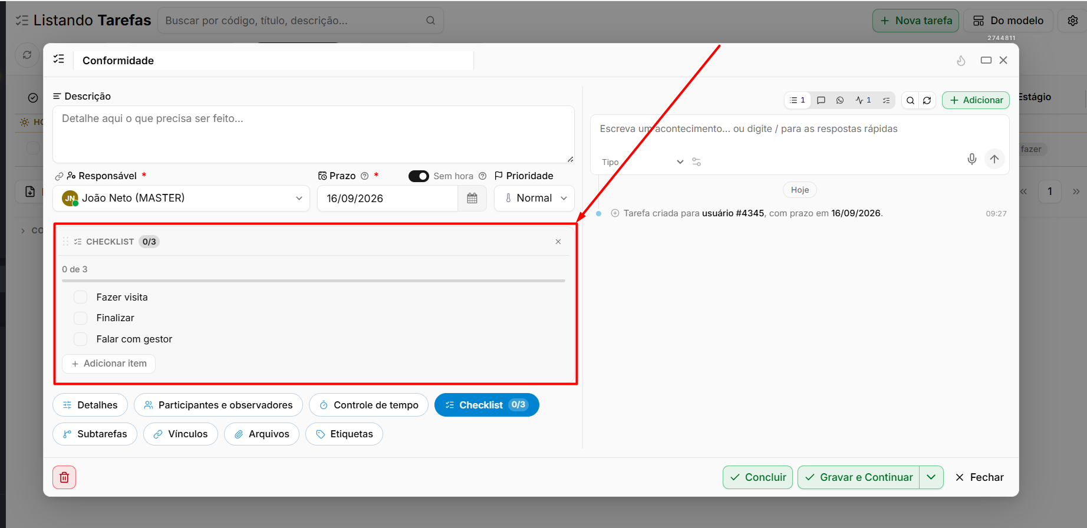Open the Arquivos tab
1087x528 pixels.
click(x=262, y=434)
